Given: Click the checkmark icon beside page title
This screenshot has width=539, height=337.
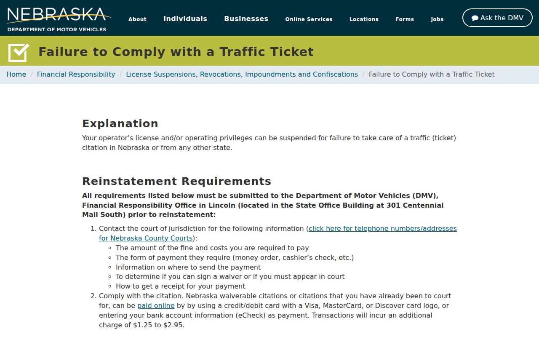Looking at the screenshot, I should click(x=19, y=52).
